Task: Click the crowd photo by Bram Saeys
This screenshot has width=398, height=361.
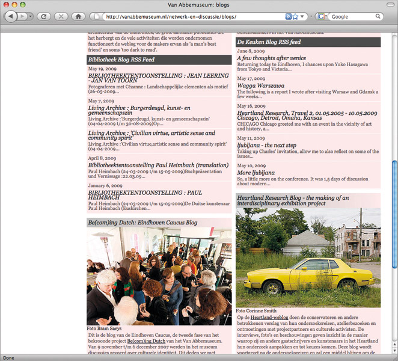Action: 159,276
